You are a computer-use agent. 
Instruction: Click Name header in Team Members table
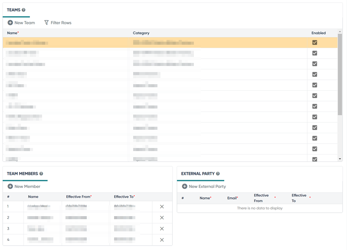[x=33, y=197]
